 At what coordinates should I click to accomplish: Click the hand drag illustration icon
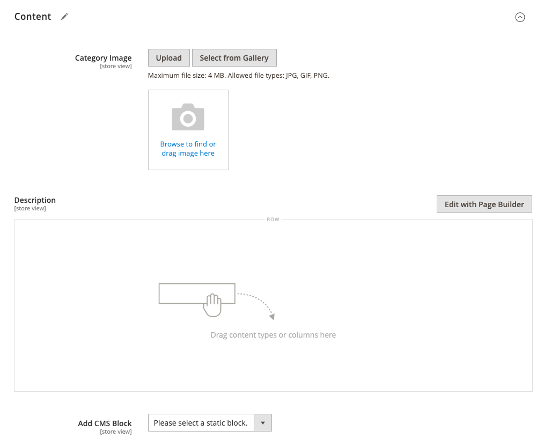pyautogui.click(x=212, y=305)
